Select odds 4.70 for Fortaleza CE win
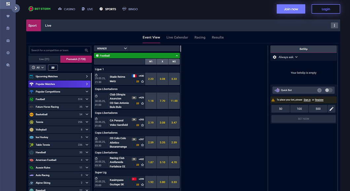 [174, 162]
